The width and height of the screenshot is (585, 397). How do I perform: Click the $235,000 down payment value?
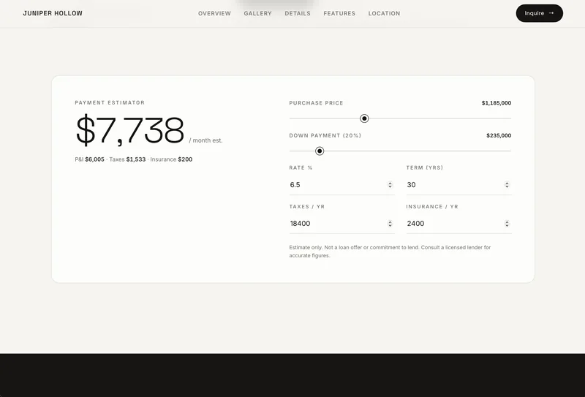pyautogui.click(x=499, y=135)
